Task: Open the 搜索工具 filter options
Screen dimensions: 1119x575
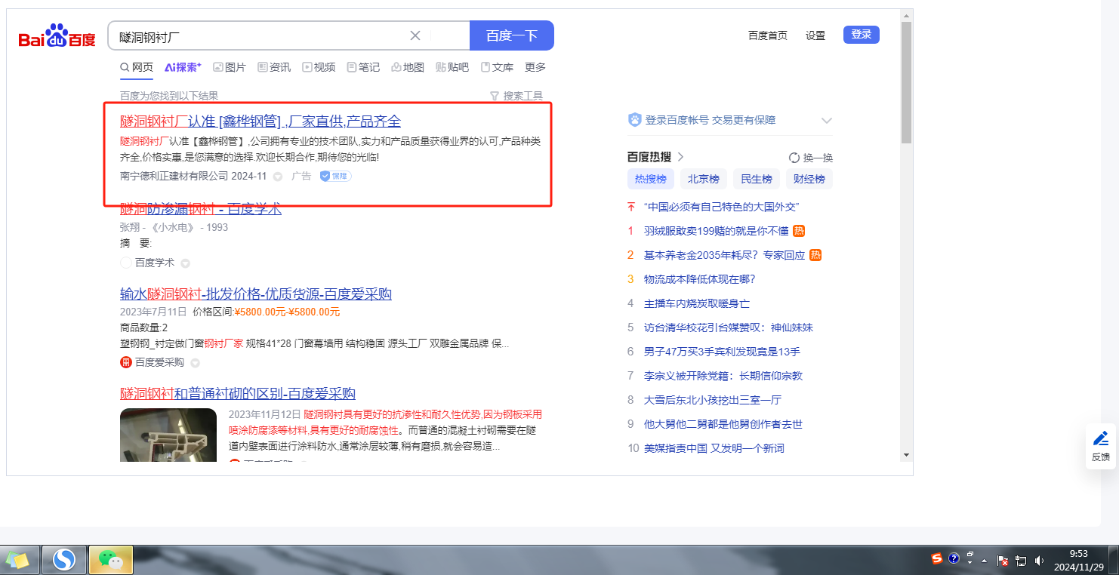Action: pos(516,96)
